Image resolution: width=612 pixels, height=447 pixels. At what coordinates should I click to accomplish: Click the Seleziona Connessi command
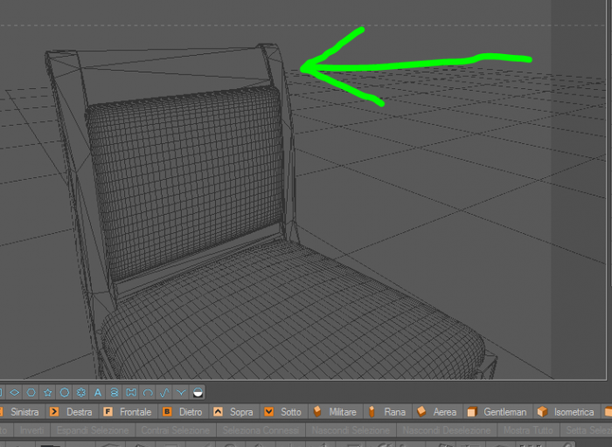[261, 430]
